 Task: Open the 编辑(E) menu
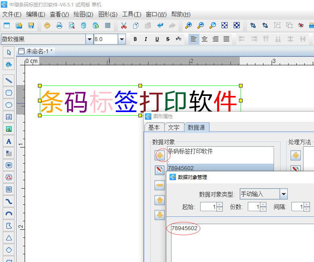click(x=36, y=15)
